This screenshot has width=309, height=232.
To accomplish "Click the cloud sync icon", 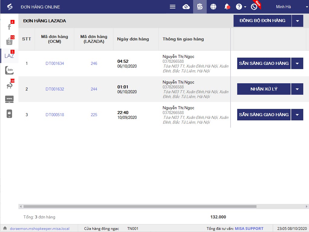I will tap(186, 7).
